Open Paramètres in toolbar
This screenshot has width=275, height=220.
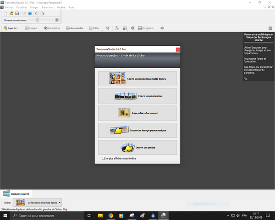pyautogui.click(x=52, y=28)
